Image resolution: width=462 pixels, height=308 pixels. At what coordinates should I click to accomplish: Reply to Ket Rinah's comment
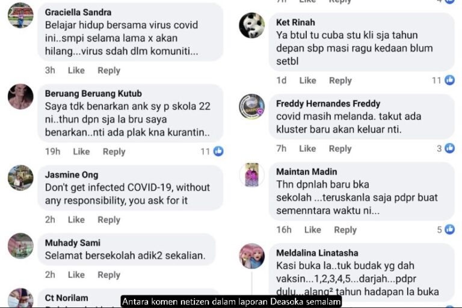[340, 81]
